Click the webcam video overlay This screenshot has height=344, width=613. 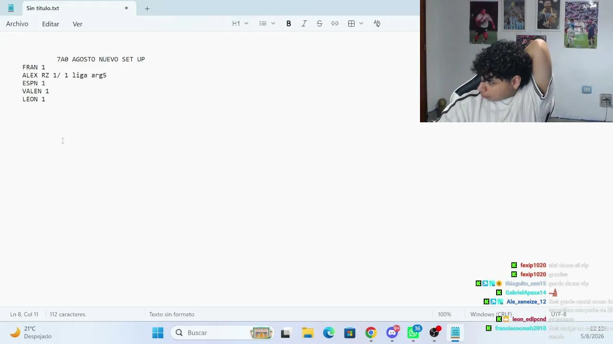[x=516, y=61]
